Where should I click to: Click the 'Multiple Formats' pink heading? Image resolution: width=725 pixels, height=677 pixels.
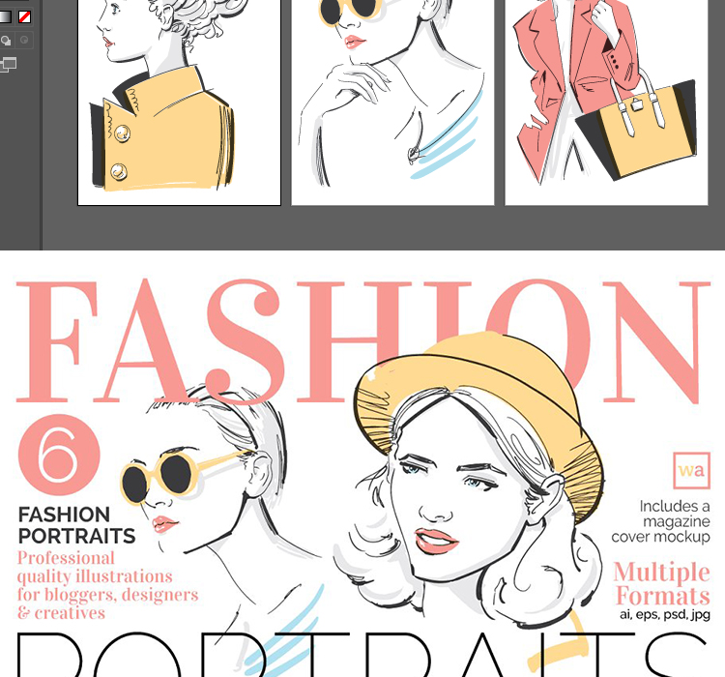point(662,583)
